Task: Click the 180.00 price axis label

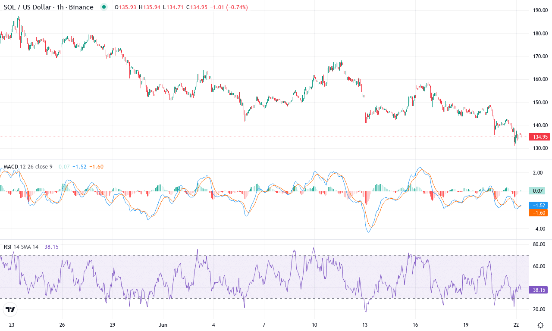Action: click(x=541, y=33)
